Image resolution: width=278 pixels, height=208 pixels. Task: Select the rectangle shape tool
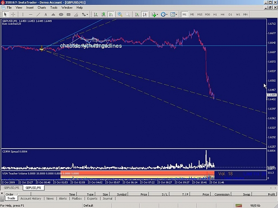[68, 15]
